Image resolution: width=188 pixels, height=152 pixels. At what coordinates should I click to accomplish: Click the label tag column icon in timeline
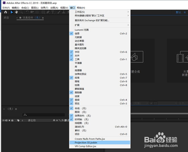pyautogui.click(x=18, y=120)
